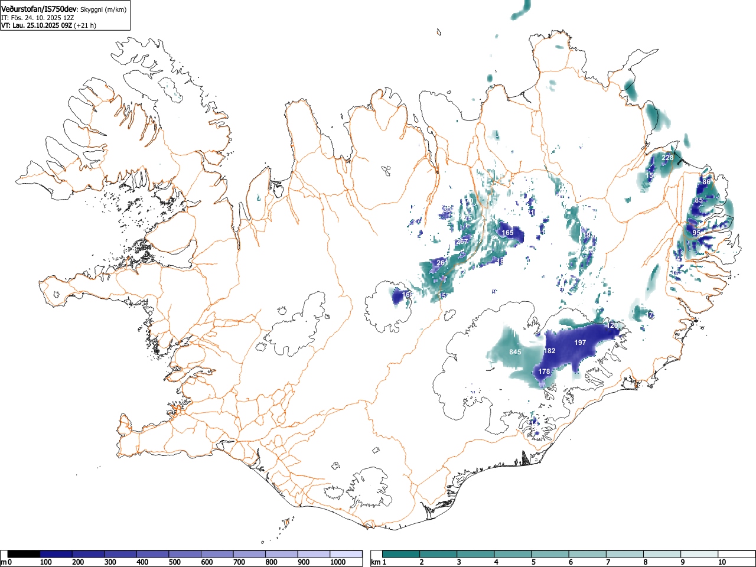Click the '500' tick label on meter legend
This screenshot has width=756, height=567.
pyautogui.click(x=174, y=562)
